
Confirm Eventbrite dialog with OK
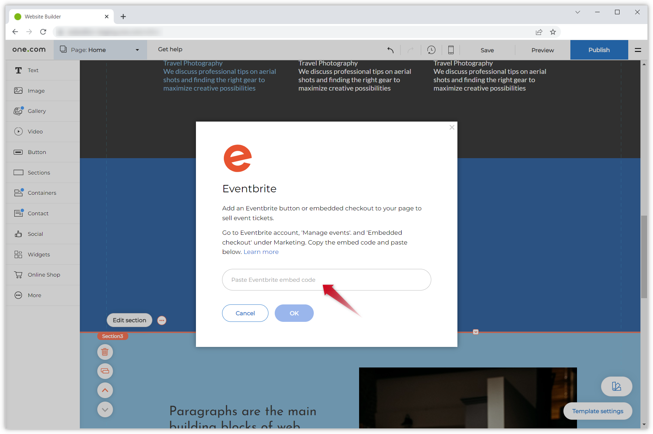point(294,313)
